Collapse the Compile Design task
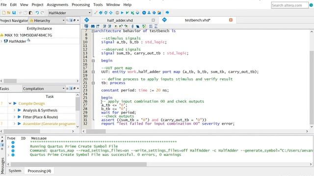Viewport: 314px width, 176px height. [x=10, y=103]
